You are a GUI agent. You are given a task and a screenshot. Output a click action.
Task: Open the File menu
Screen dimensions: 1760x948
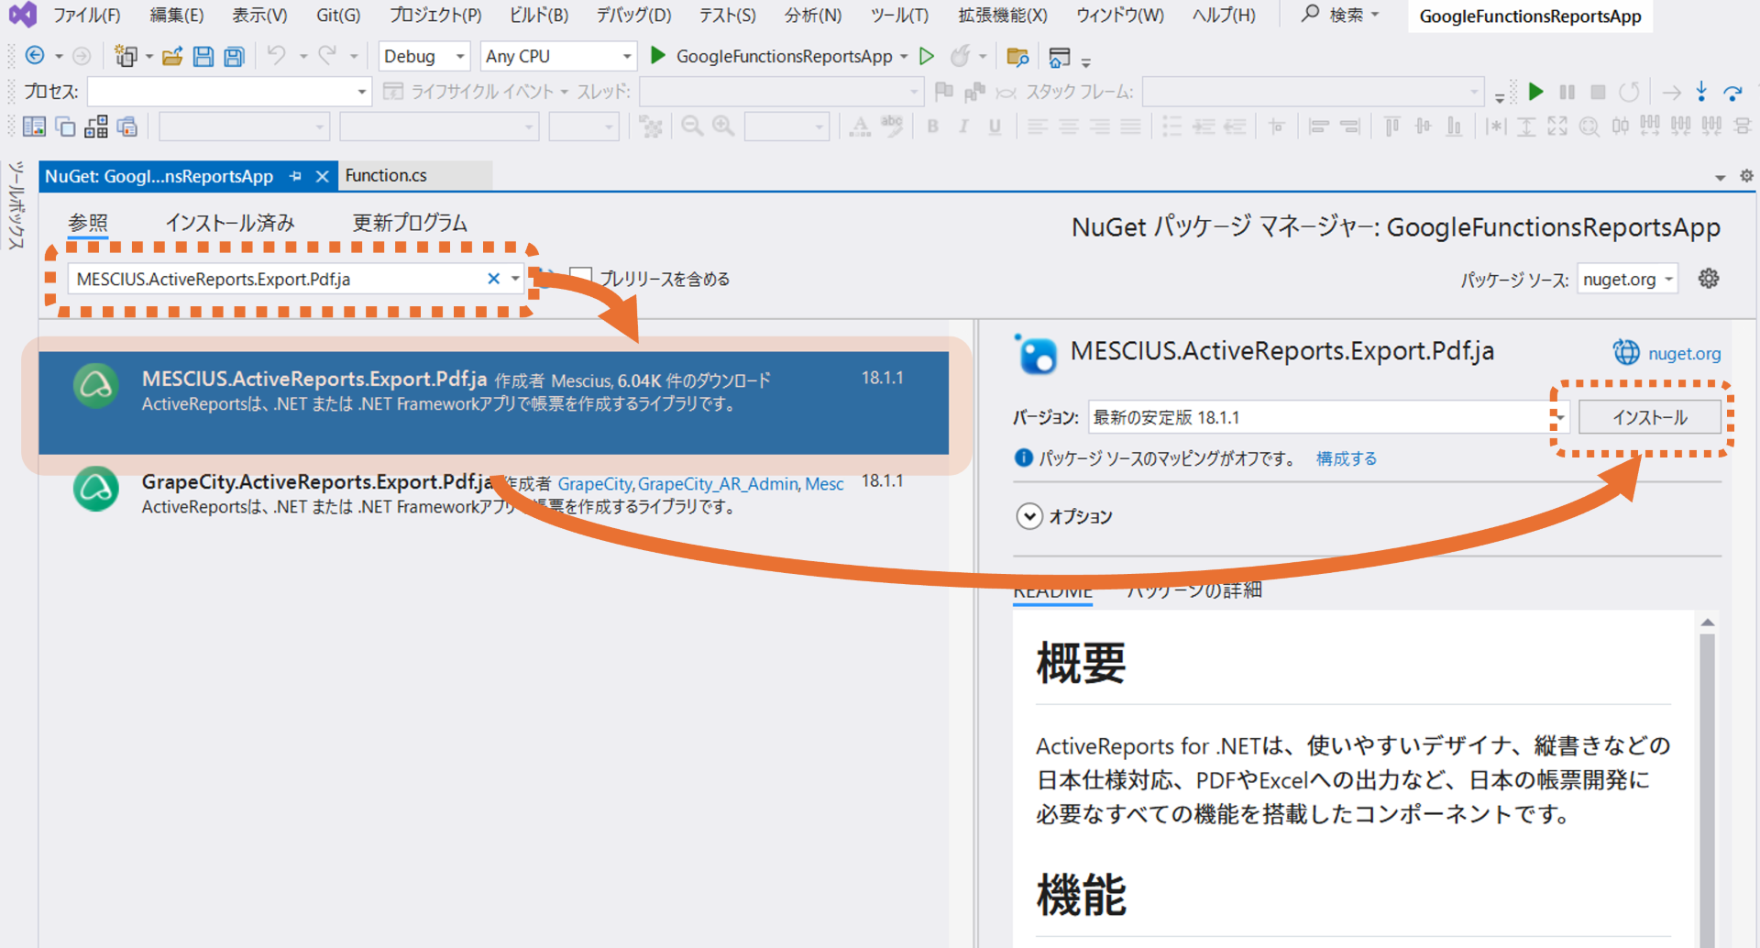tap(86, 15)
